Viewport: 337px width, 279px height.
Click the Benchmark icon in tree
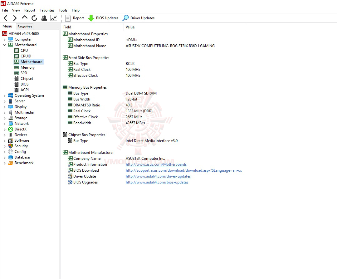point(11,163)
